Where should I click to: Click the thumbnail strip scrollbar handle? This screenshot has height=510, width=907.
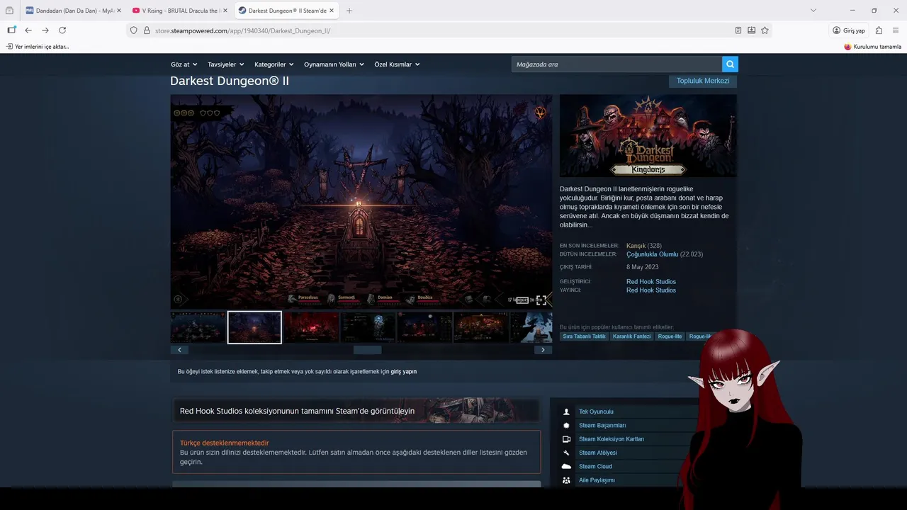pos(367,350)
